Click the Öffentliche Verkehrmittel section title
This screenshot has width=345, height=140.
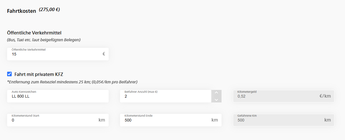click(34, 33)
